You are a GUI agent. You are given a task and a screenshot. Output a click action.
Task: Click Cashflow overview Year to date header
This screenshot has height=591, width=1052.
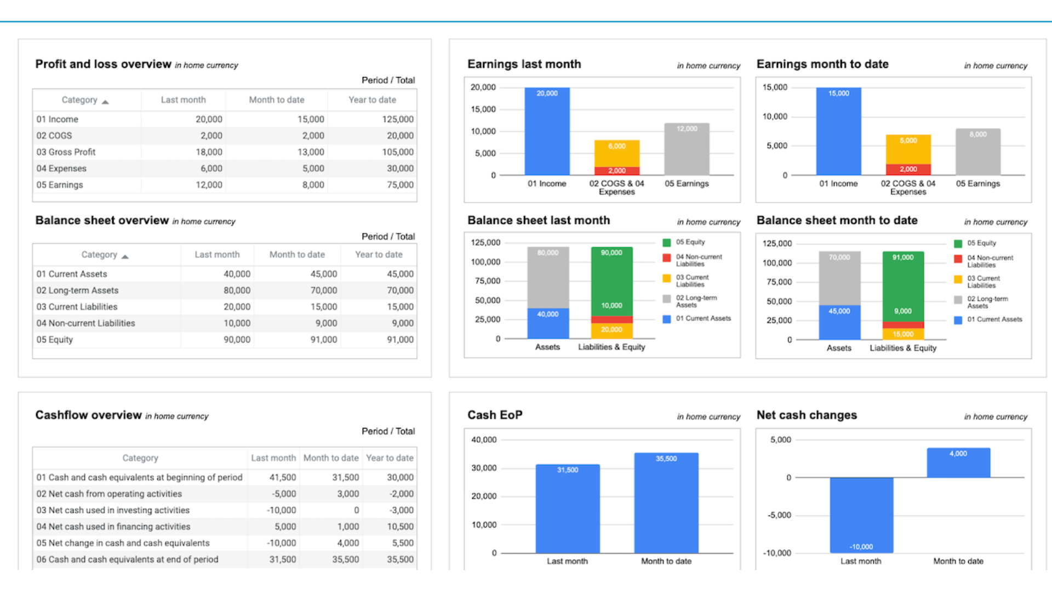click(x=390, y=458)
